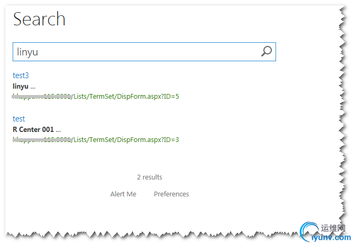Click the ellipsis after linyu snippet
Image resolution: width=354 pixels, height=246 pixels.
point(33,88)
